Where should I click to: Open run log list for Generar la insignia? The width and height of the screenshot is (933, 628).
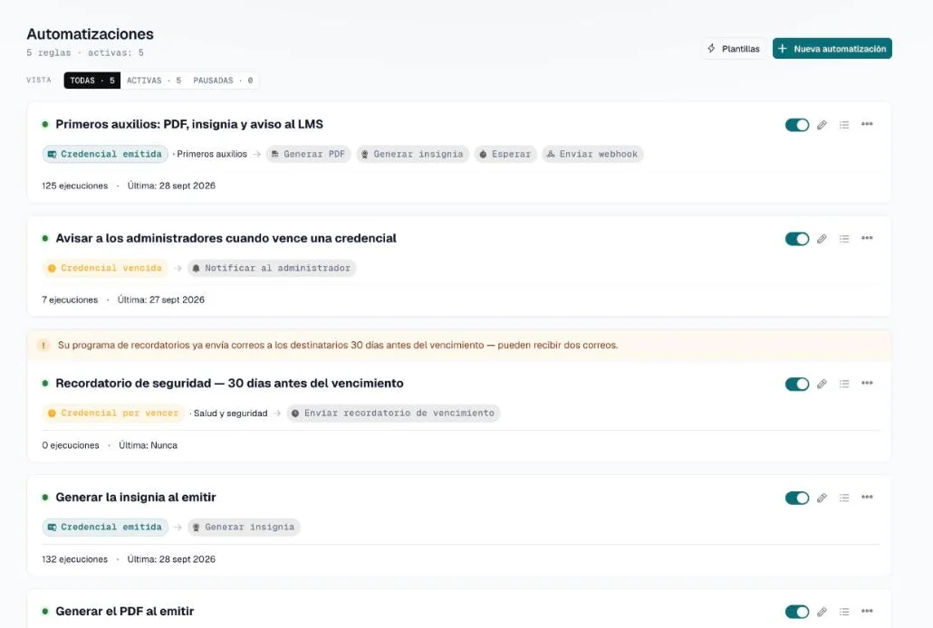(x=844, y=498)
